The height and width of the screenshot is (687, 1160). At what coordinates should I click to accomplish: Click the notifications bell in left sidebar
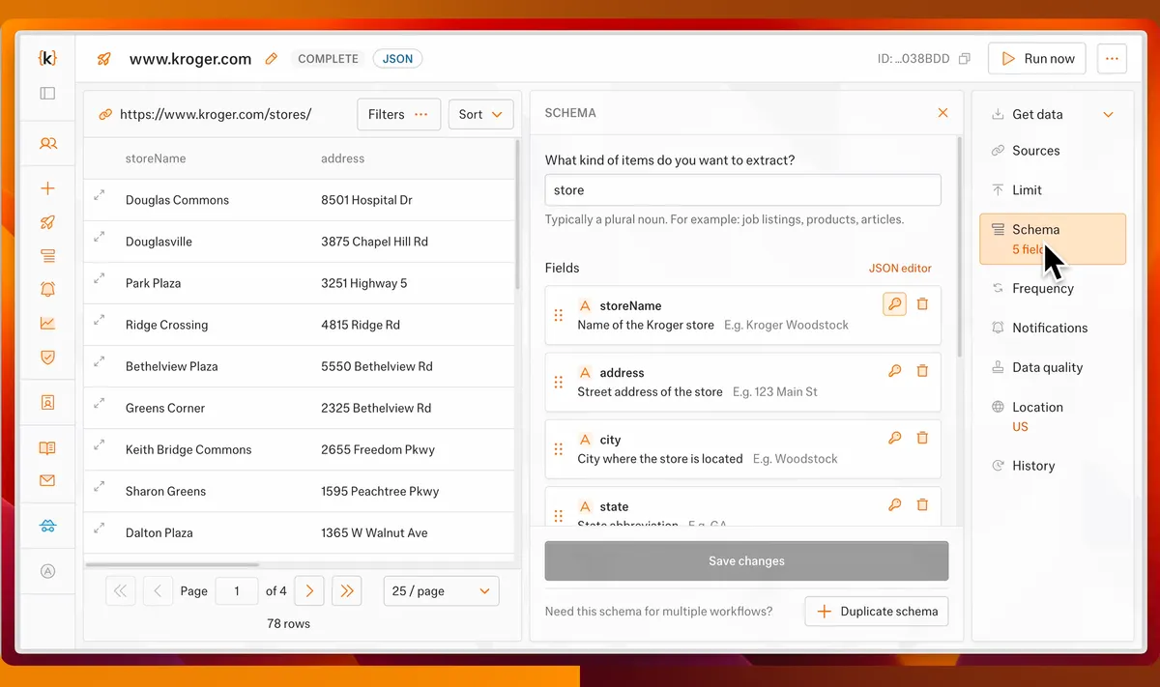point(47,289)
